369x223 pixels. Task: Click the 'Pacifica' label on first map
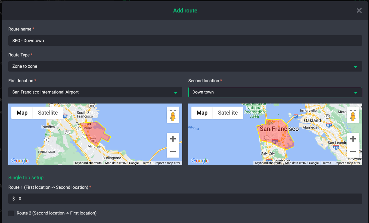click(48, 127)
